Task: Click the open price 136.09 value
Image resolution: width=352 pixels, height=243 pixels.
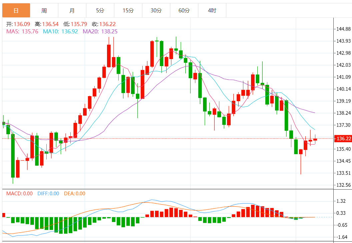Action: (x=22, y=24)
